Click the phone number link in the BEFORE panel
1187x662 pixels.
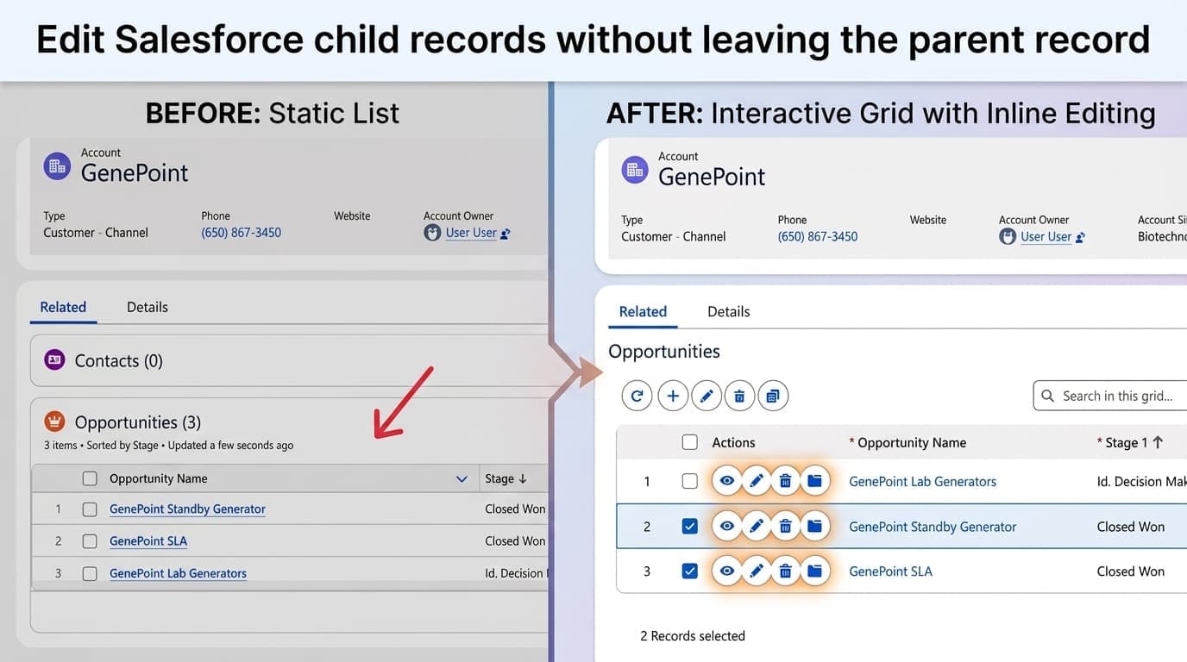click(x=242, y=233)
